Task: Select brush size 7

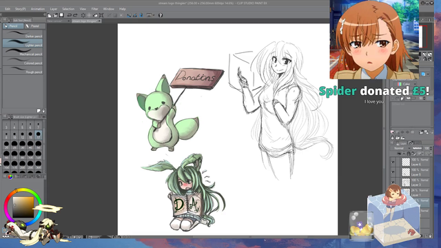Action: [39, 125]
